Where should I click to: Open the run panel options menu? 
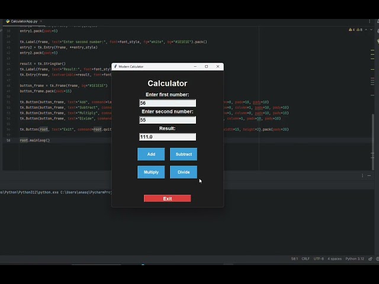point(362,176)
